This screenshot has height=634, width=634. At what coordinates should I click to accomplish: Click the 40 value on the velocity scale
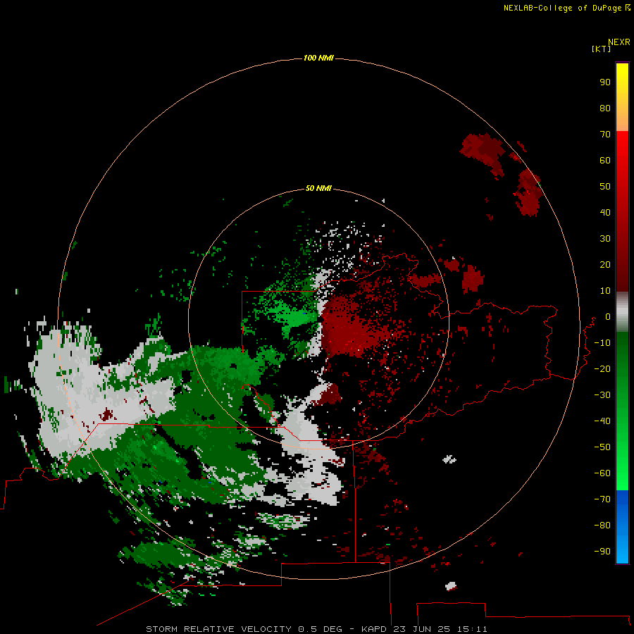click(x=605, y=212)
